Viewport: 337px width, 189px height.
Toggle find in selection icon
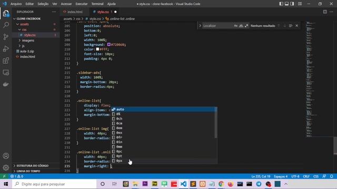(291, 26)
